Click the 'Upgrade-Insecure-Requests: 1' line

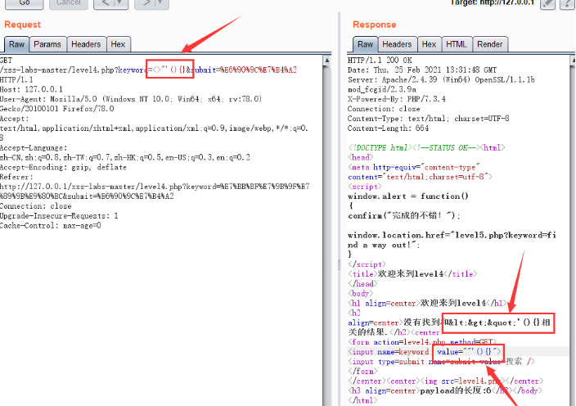tap(59, 215)
